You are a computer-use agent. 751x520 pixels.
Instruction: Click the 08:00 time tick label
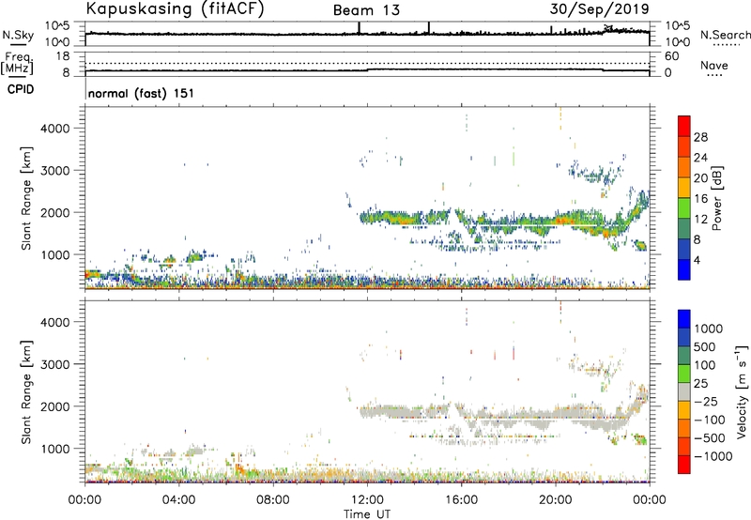point(272,500)
